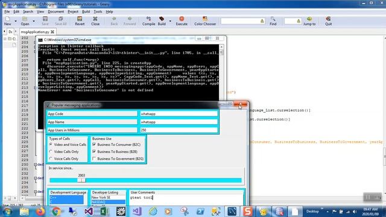
Task: Toggle code fold marker at line 236
Action: coord(35,192)
